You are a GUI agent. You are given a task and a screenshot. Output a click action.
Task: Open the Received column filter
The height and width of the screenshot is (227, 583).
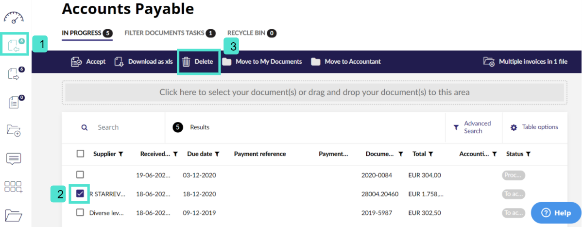point(175,154)
